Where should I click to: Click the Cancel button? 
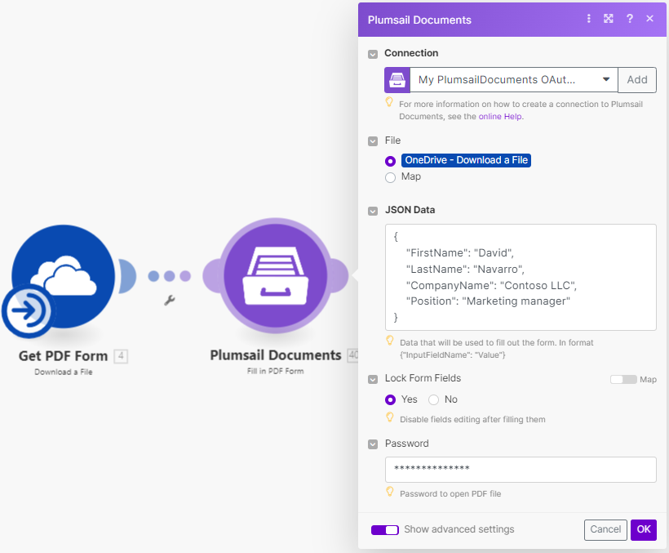[x=605, y=529]
